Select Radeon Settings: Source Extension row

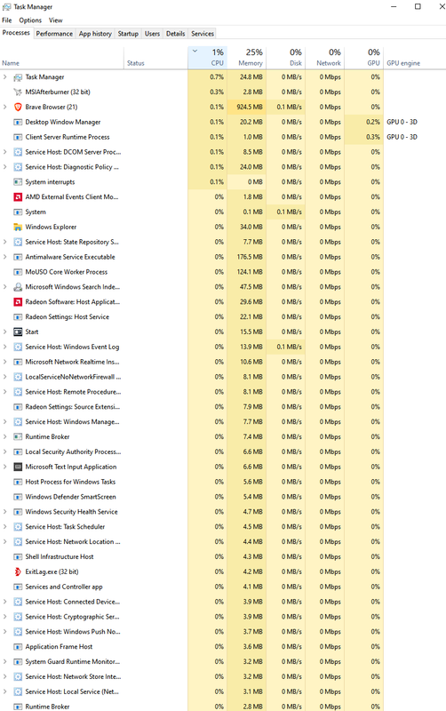223,407
